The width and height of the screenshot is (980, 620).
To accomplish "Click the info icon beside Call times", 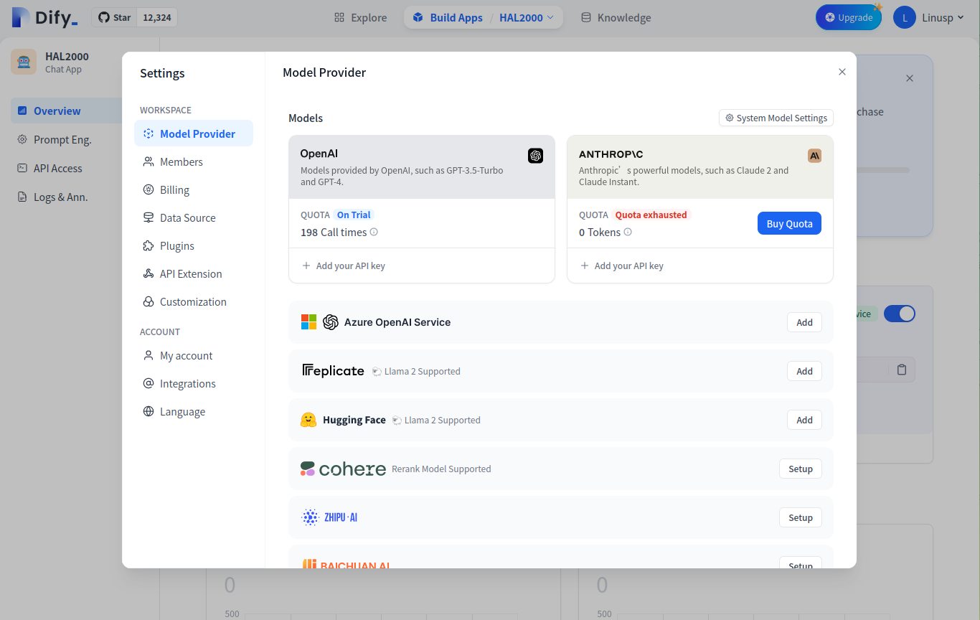I will [374, 232].
